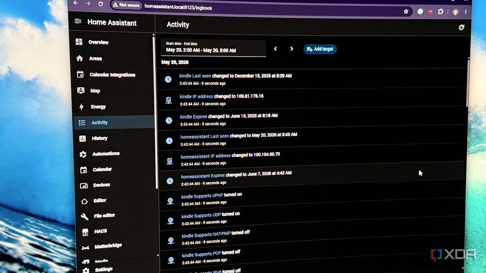Click the Not secure site info chip
This screenshot has width=486, height=273.
coord(126,5)
